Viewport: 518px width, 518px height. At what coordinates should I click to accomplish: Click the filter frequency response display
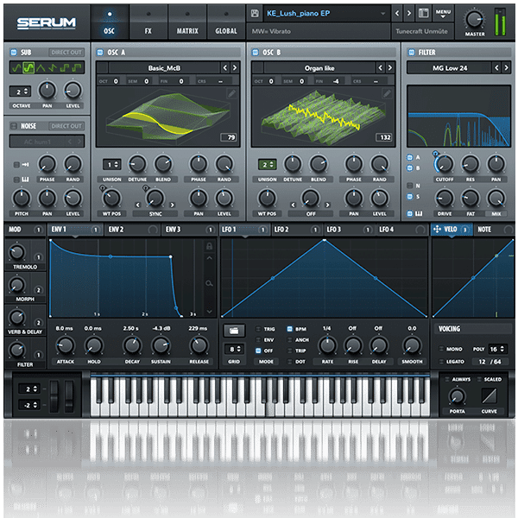tap(459, 116)
